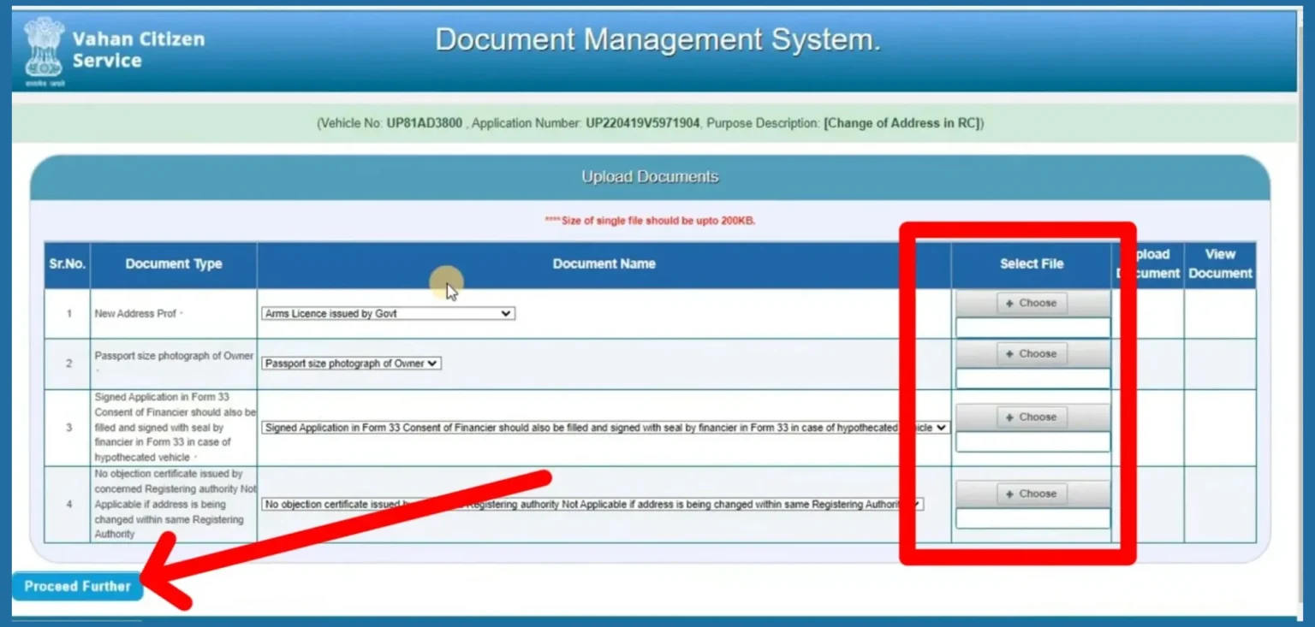Viewport: 1315px width, 627px height.
Task: Click the file name field in row 3
Action: pos(1032,441)
